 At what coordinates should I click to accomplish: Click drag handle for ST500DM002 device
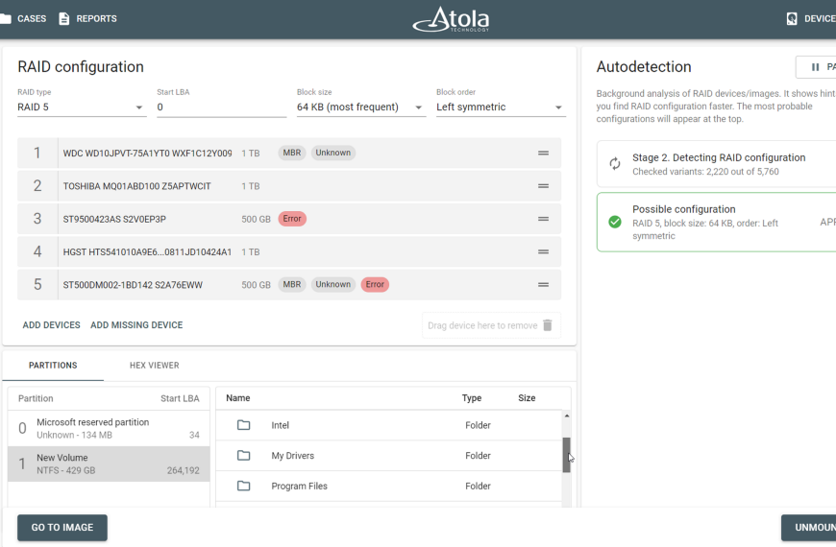(543, 285)
